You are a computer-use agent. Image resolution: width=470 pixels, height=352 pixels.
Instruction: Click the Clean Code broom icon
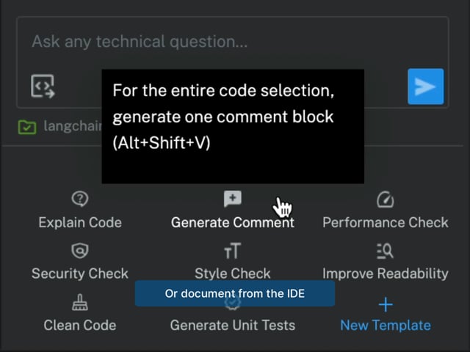tap(80, 303)
